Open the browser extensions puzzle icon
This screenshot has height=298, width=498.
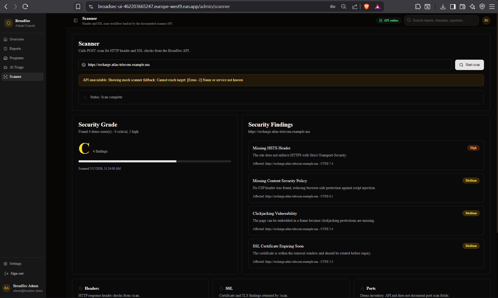pyautogui.click(x=418, y=6)
